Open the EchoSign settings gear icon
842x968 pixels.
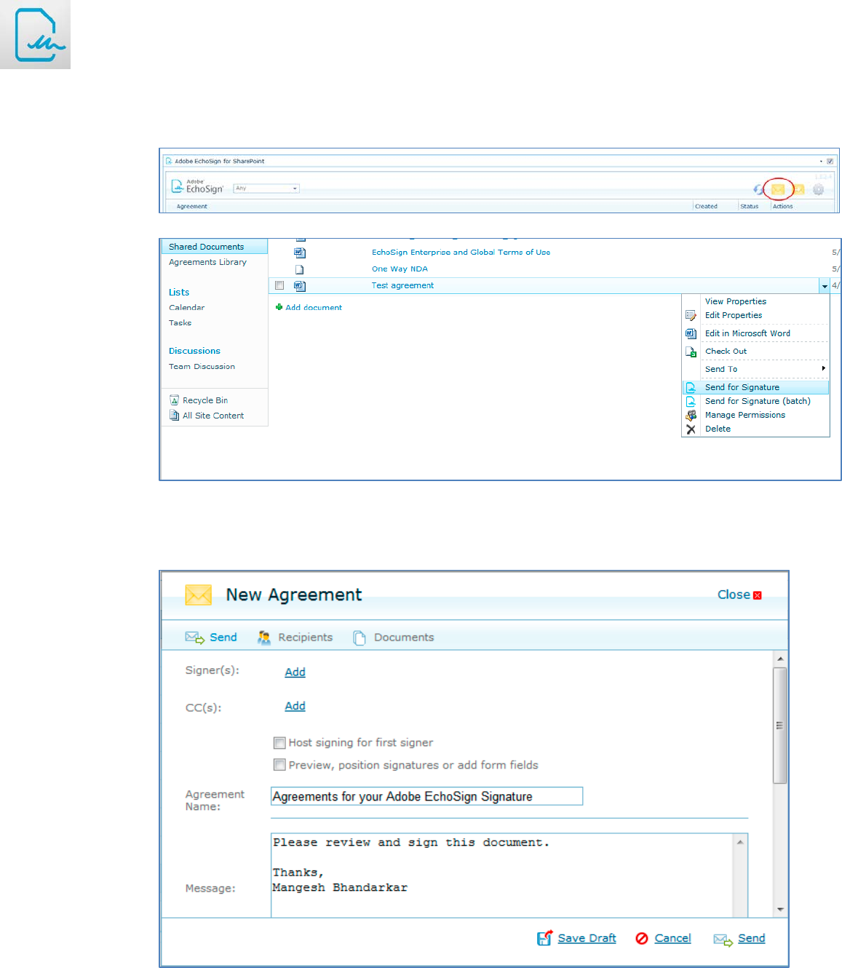(x=819, y=189)
